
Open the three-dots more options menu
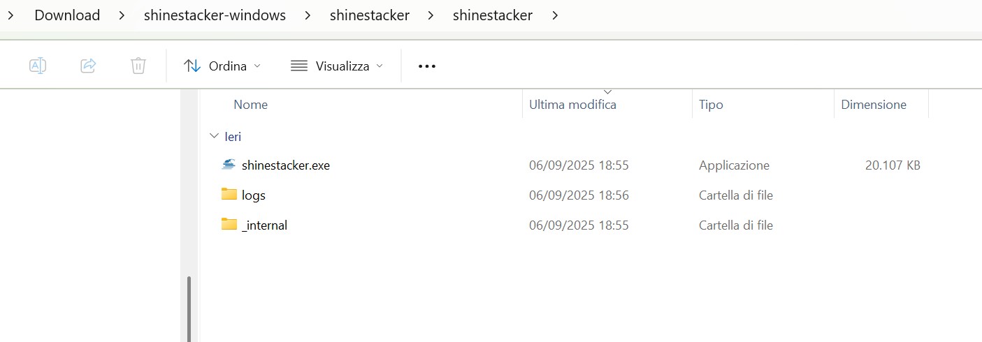[x=426, y=66]
